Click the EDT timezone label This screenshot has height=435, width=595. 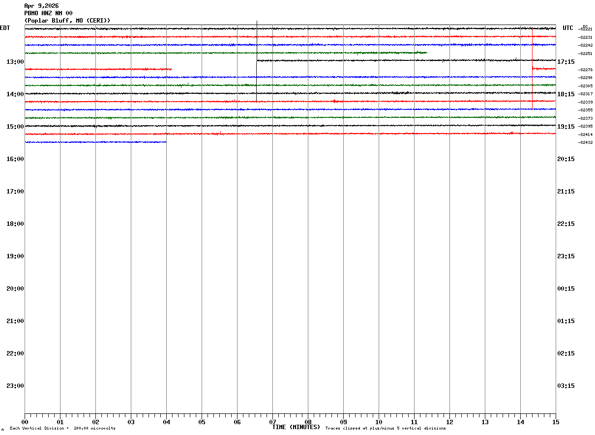tap(5, 28)
